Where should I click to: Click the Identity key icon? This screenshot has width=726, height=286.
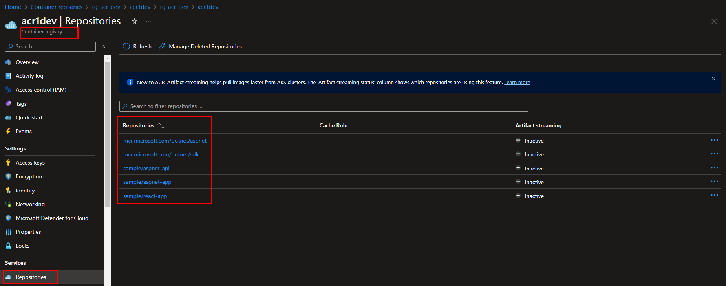(8, 191)
